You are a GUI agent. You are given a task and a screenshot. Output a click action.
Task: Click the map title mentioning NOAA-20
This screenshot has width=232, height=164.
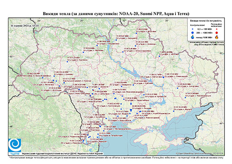(x=116, y=14)
